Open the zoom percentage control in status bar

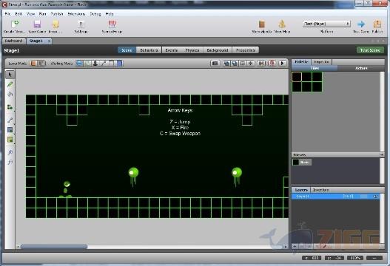(355, 258)
